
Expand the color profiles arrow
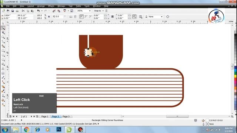pyautogui.click(x=99, y=124)
